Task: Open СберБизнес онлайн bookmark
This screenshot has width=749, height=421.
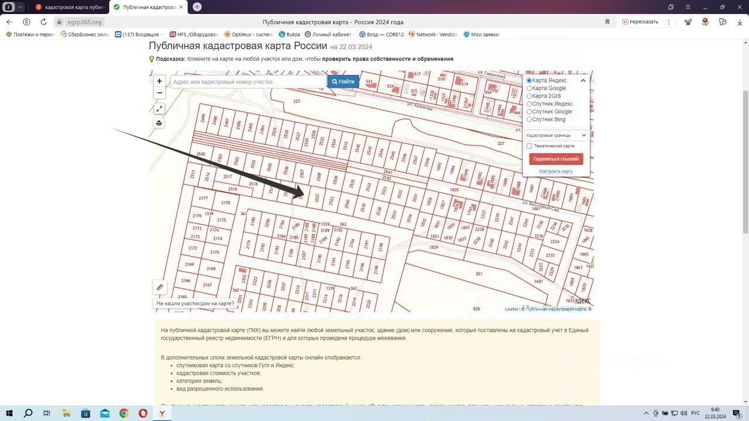Action: [85, 34]
